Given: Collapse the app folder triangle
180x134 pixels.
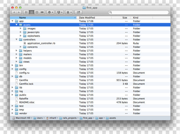Looking at the screenshot, I should [x=12, y=21].
